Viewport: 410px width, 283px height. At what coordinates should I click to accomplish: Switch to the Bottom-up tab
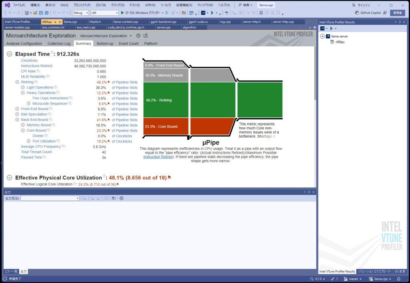[x=105, y=44]
